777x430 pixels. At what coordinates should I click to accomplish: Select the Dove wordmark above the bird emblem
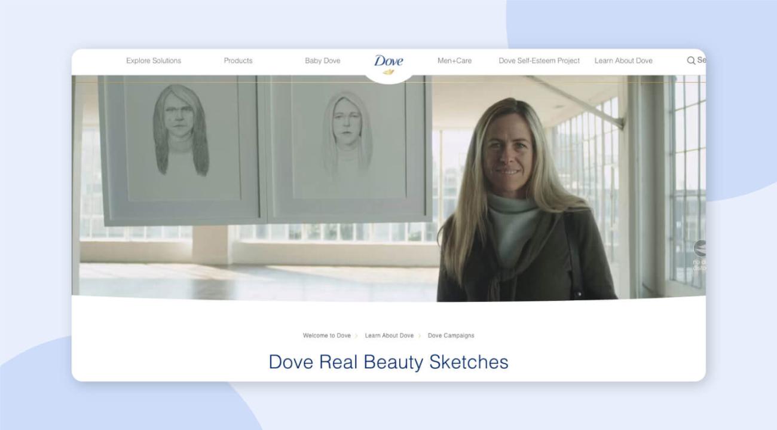(x=389, y=59)
